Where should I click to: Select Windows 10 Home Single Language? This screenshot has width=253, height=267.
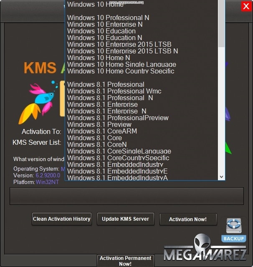click(x=142, y=64)
